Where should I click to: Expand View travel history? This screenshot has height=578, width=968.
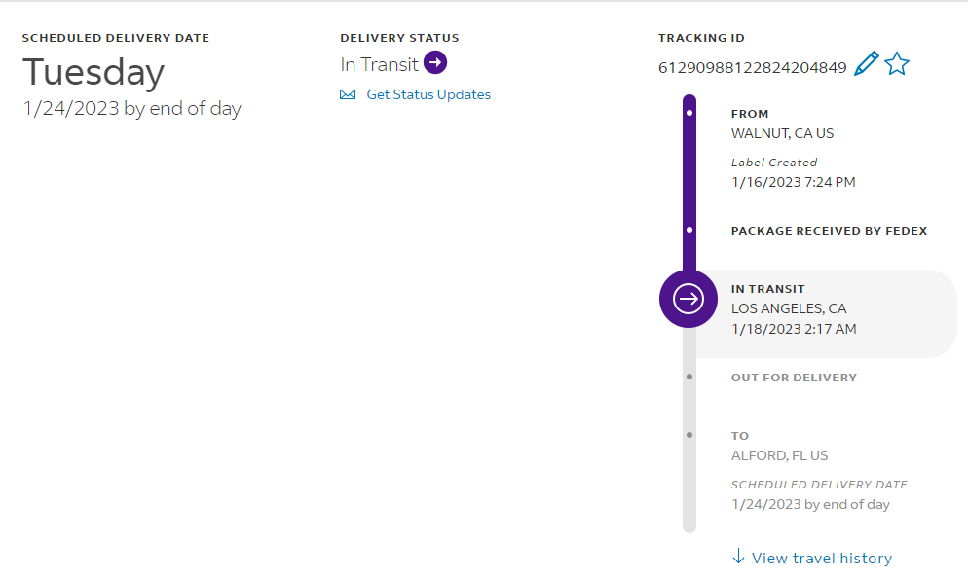click(x=821, y=558)
